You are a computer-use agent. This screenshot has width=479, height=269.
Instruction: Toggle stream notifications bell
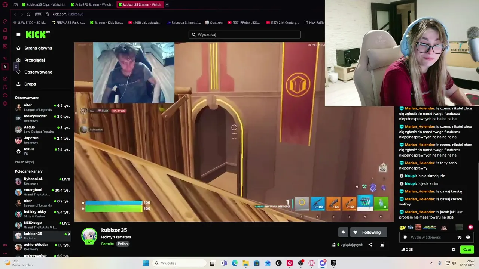click(x=343, y=232)
